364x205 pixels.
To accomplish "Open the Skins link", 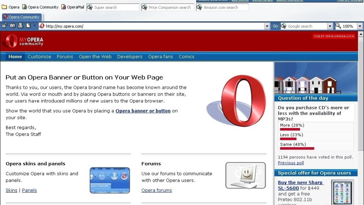I will pyautogui.click(x=11, y=190).
